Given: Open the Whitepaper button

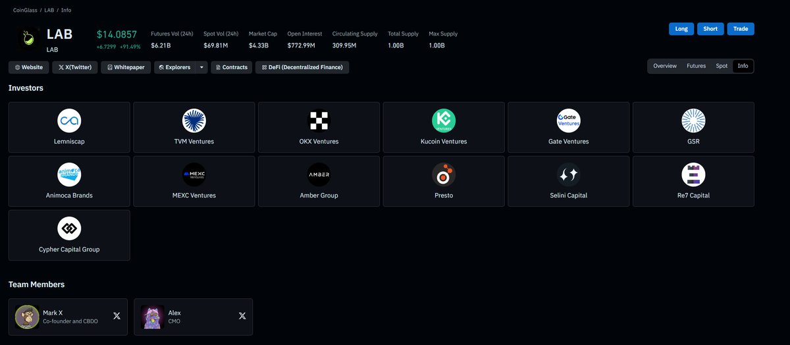Looking at the screenshot, I should point(126,67).
